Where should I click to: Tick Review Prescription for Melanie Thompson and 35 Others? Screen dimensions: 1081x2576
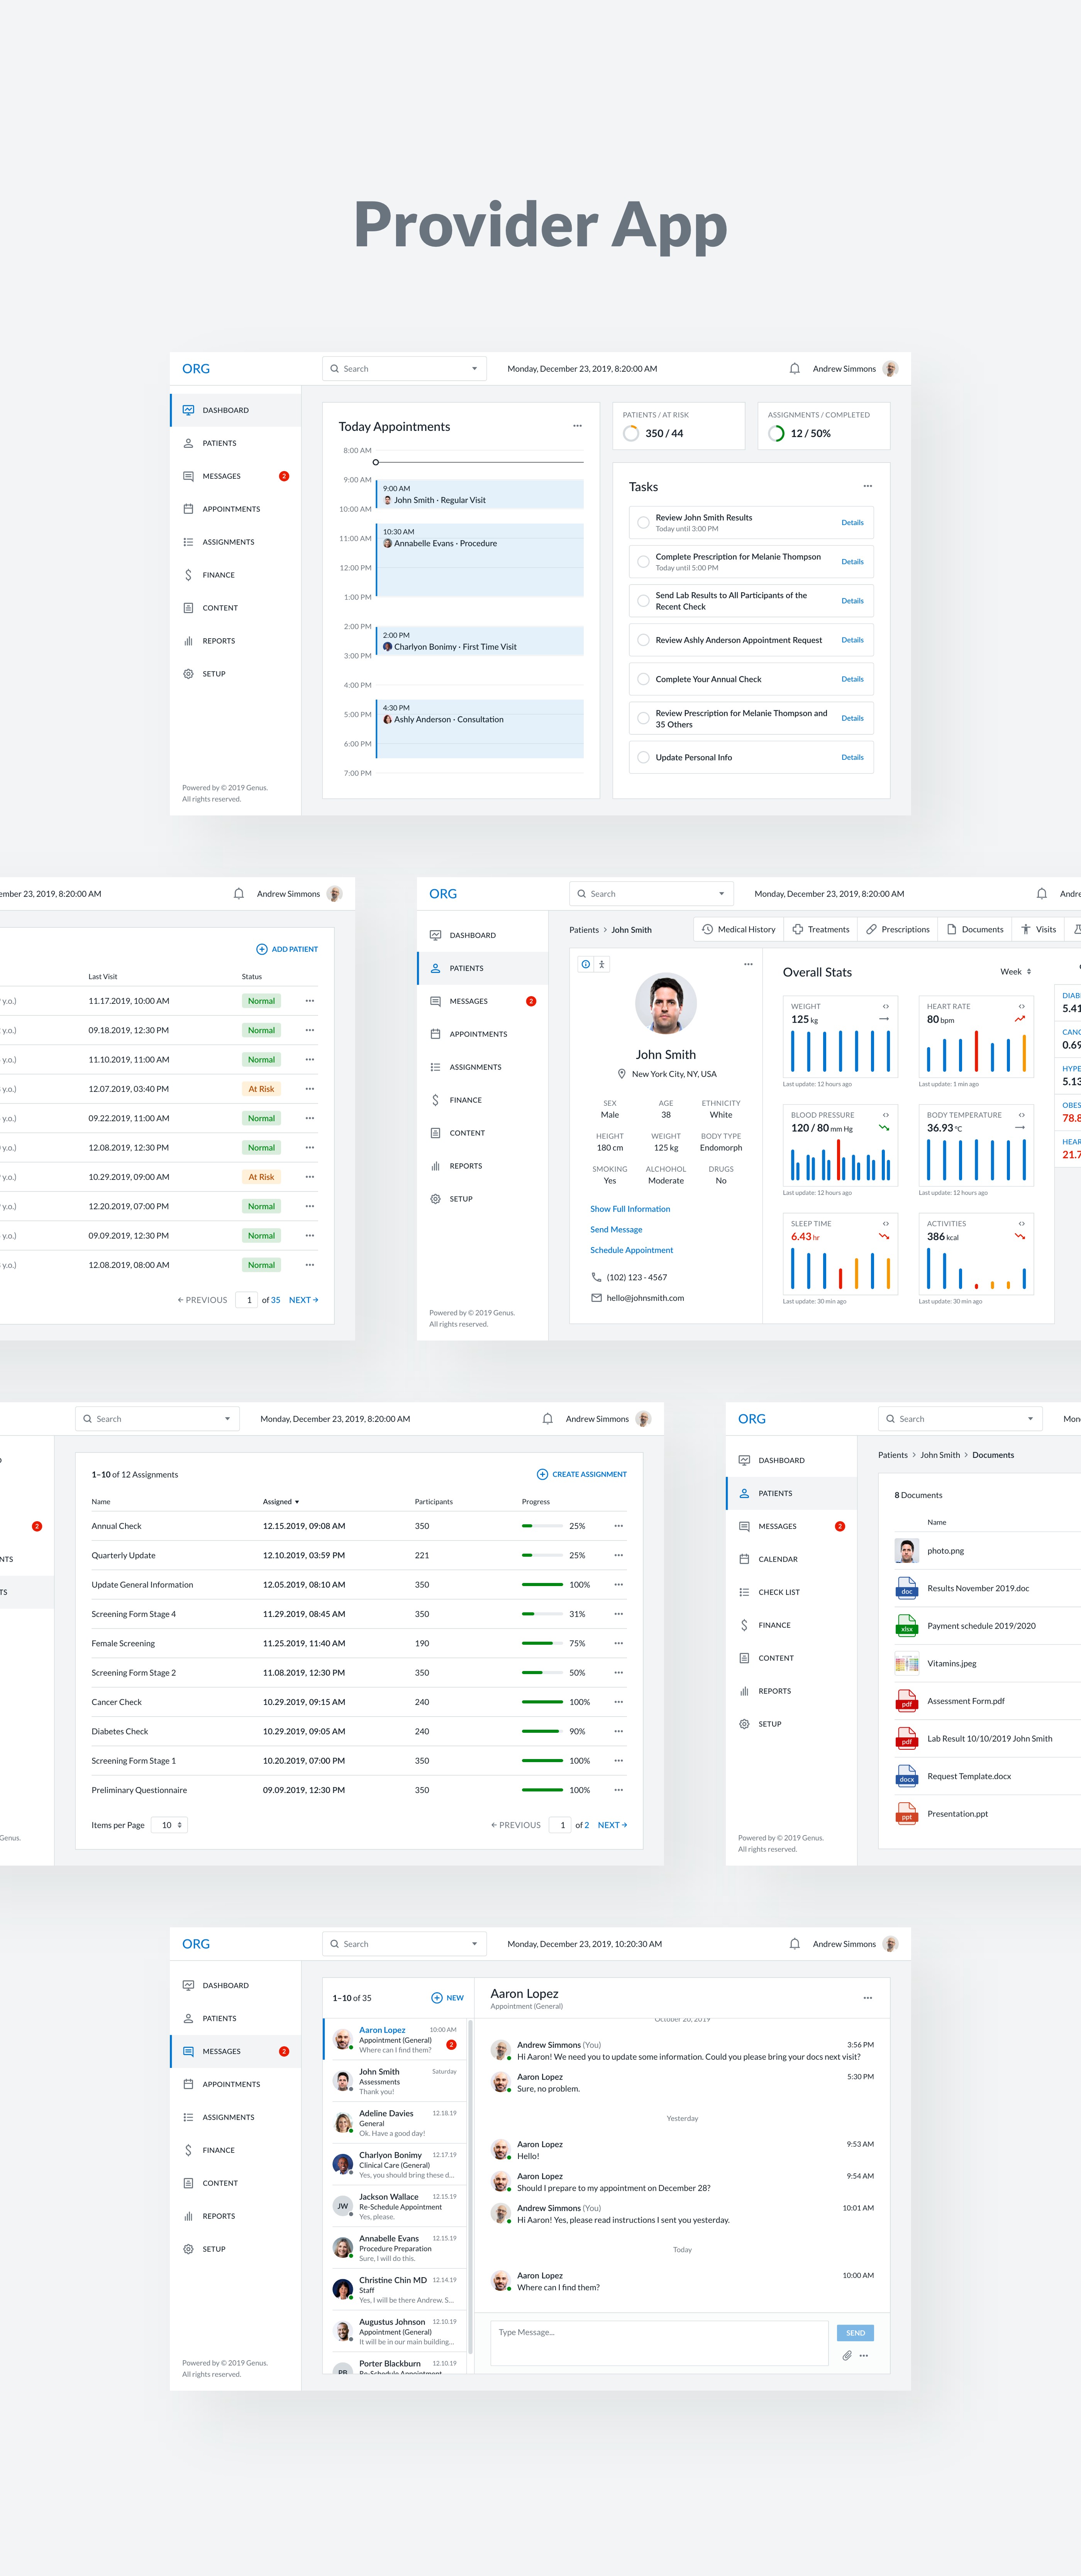[643, 718]
